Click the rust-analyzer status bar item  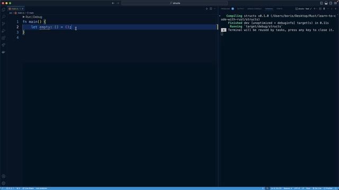41,188
